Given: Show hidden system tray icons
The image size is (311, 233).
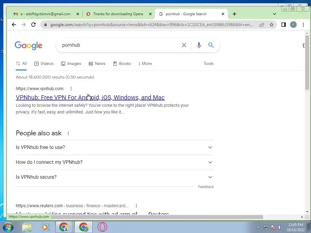Looking at the screenshot, I should coord(258,227).
